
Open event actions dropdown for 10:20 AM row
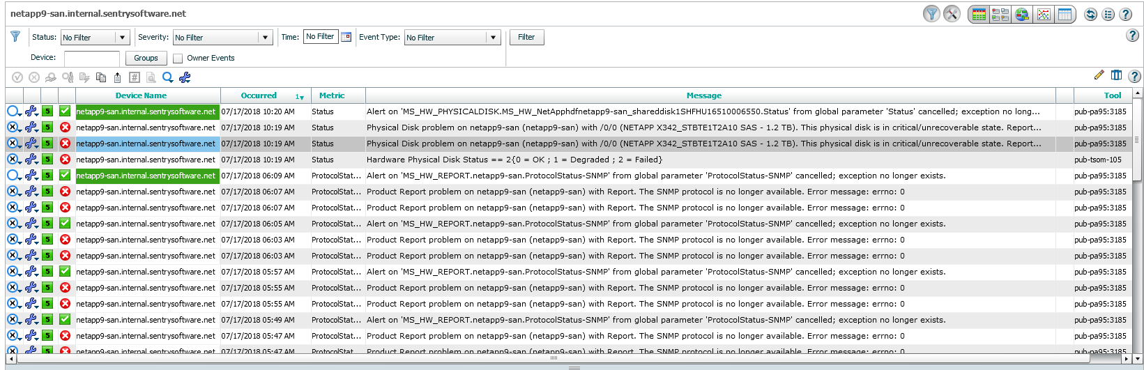coord(14,111)
